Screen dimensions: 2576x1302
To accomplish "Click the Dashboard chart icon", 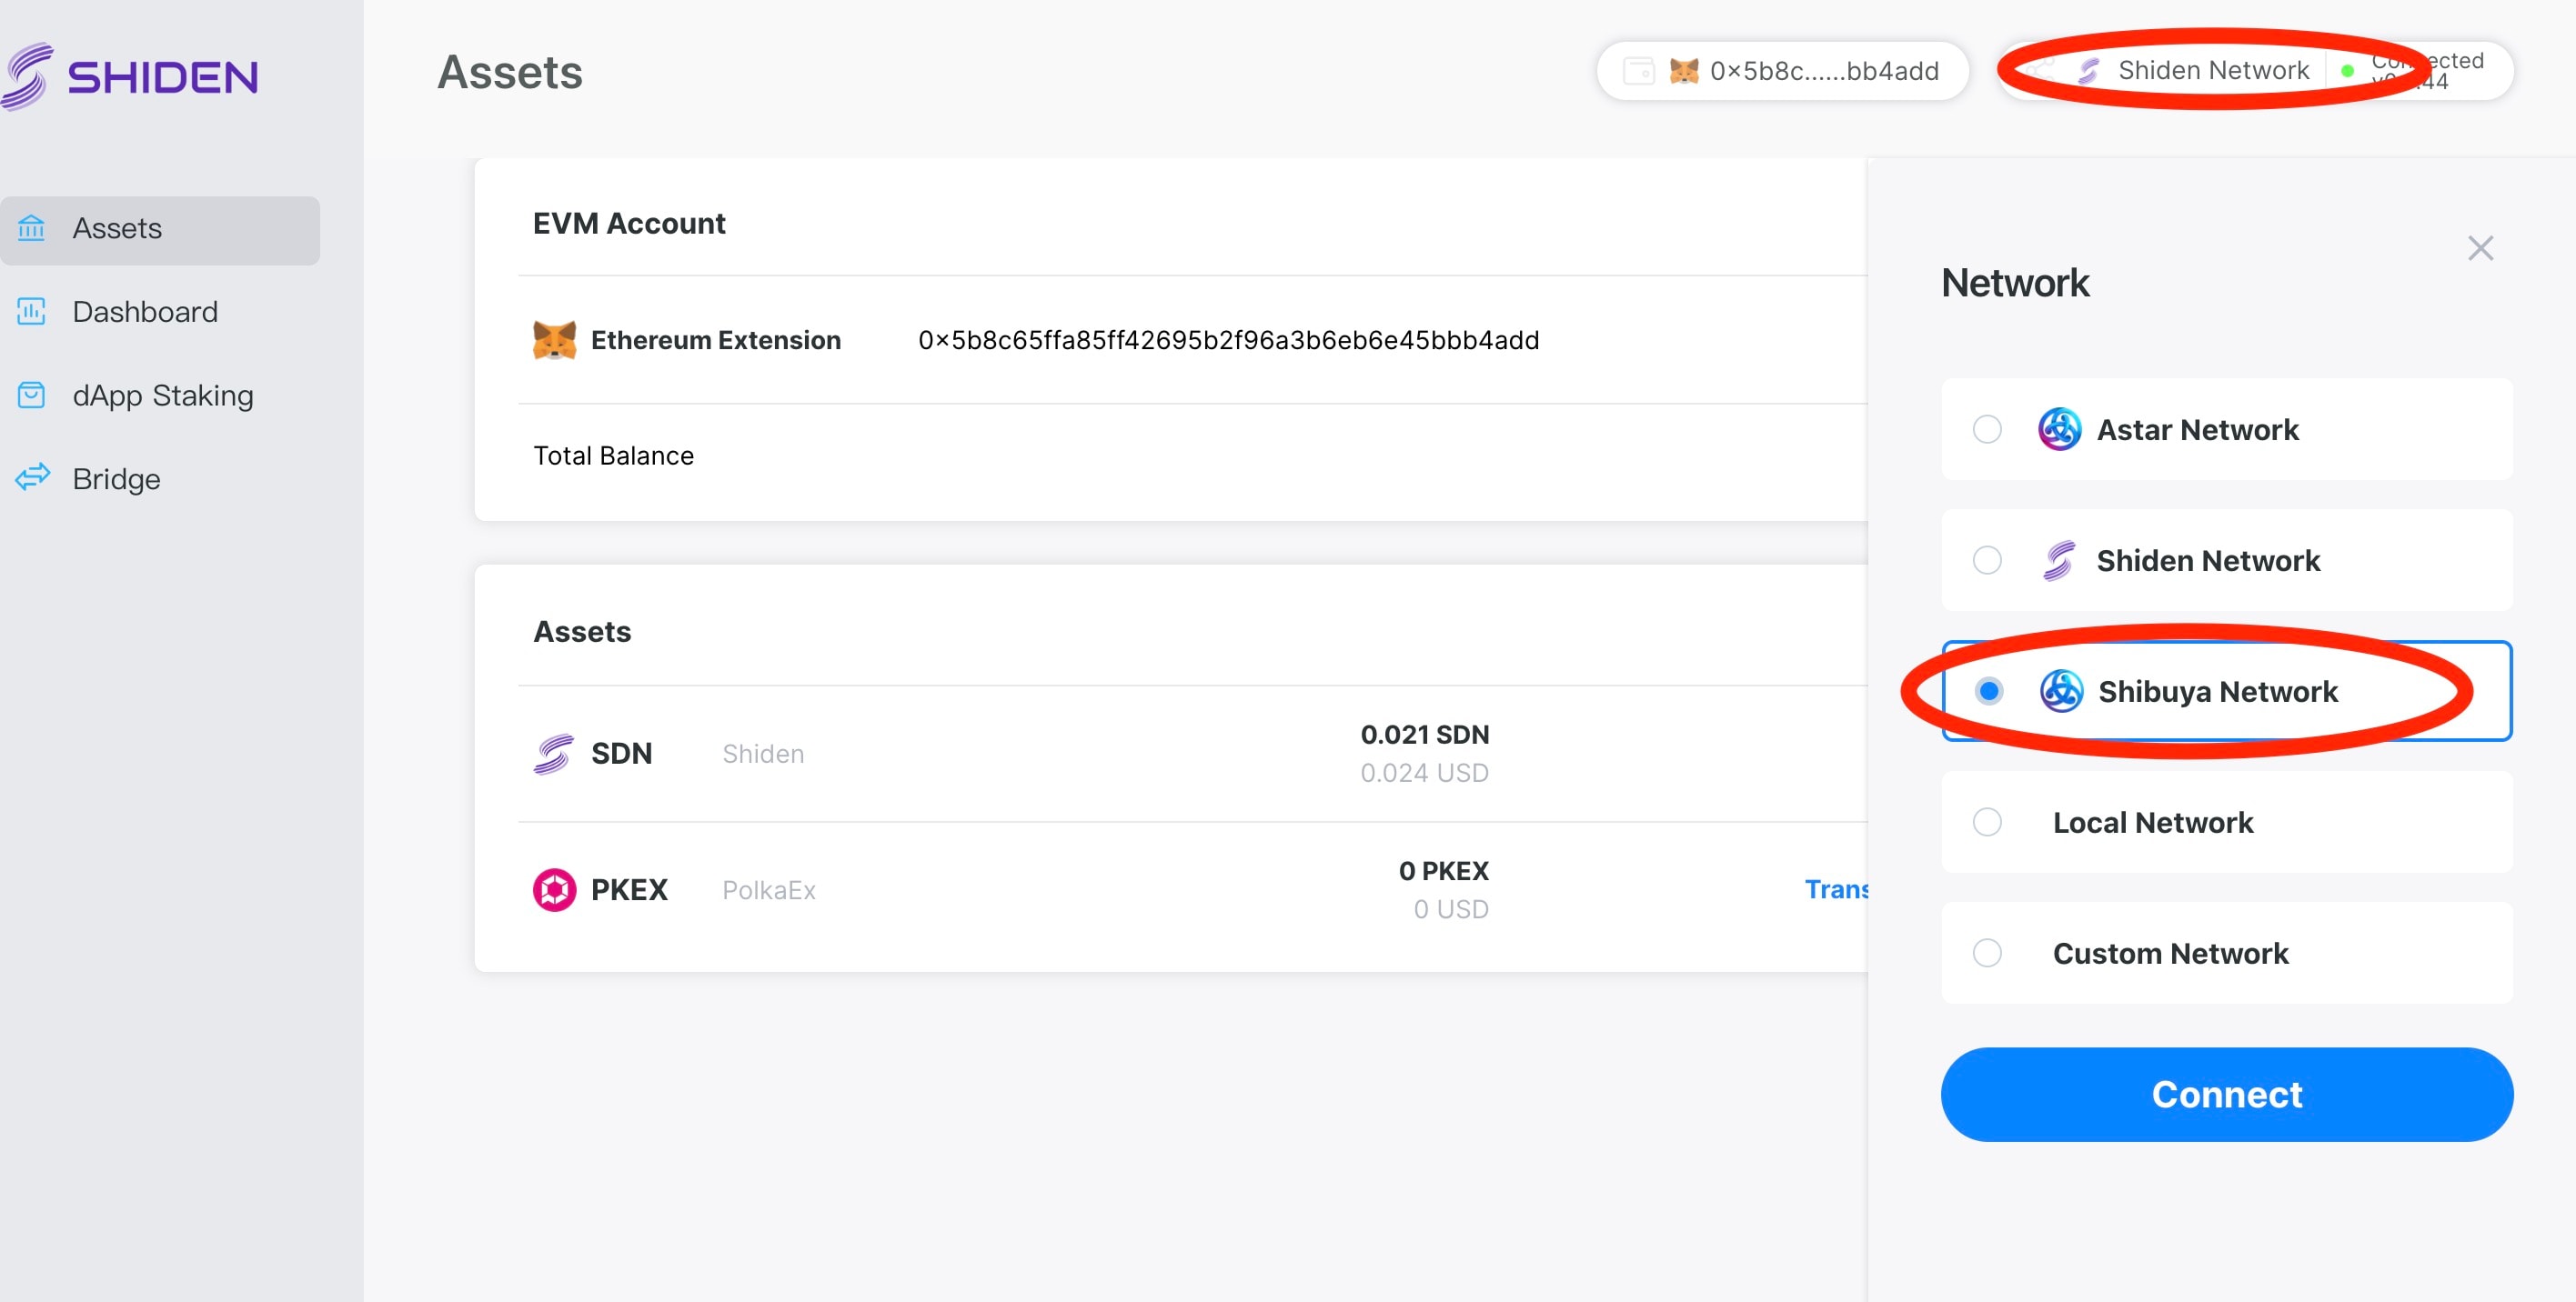I will pyautogui.click(x=32, y=312).
